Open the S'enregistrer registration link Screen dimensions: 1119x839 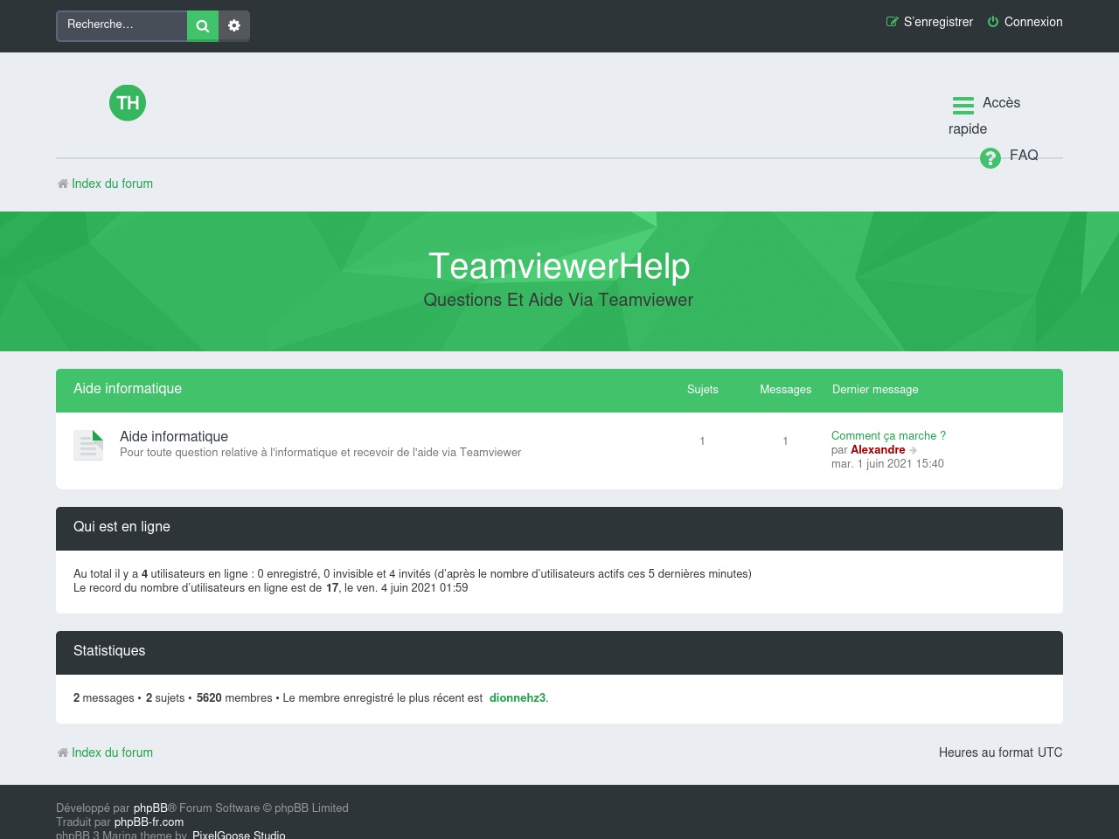coord(929,22)
